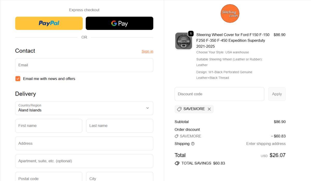Click the quantity badge on product image
This screenshot has height=181, width=311.
190,34
